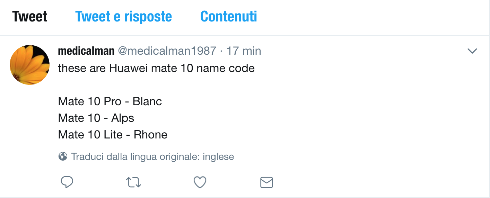The width and height of the screenshot is (490, 198).
Task: Select the Tweet tab
Action: coord(30,16)
